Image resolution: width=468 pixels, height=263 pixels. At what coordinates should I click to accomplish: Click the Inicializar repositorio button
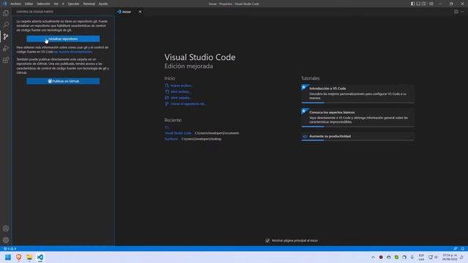point(63,39)
